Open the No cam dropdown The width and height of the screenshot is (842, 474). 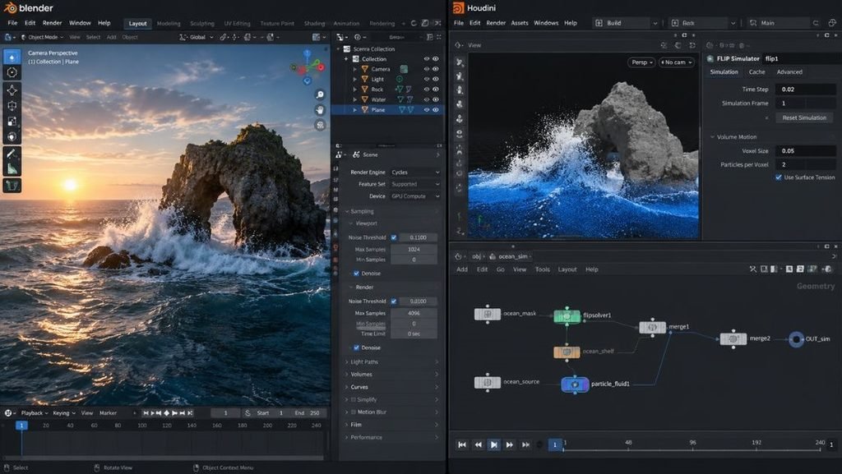click(676, 62)
